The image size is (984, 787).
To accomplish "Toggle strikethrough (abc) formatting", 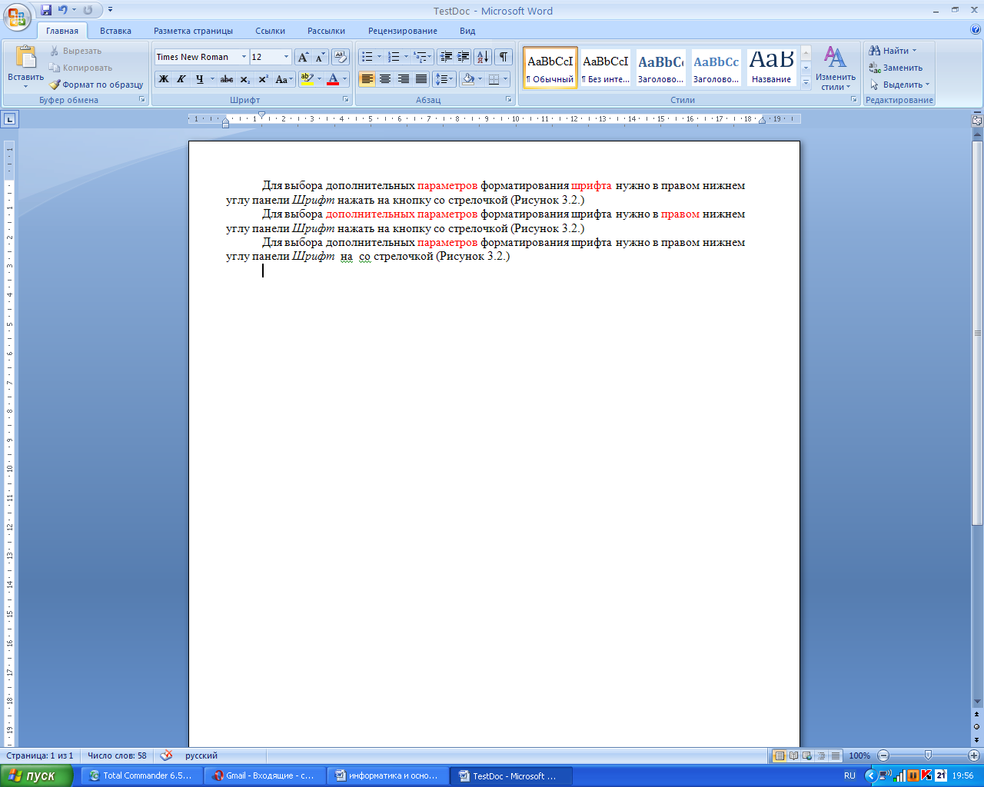I will [x=227, y=78].
